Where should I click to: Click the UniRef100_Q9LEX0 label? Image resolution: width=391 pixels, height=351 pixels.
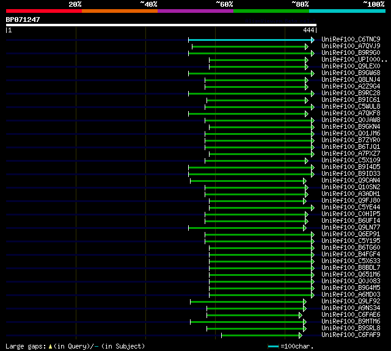point(351,67)
